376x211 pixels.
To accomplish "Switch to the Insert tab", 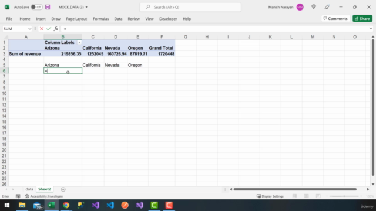I will 41,19.
